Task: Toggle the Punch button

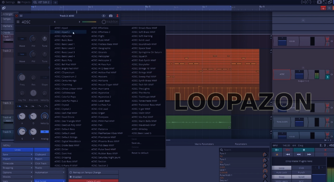Action: pos(301,173)
